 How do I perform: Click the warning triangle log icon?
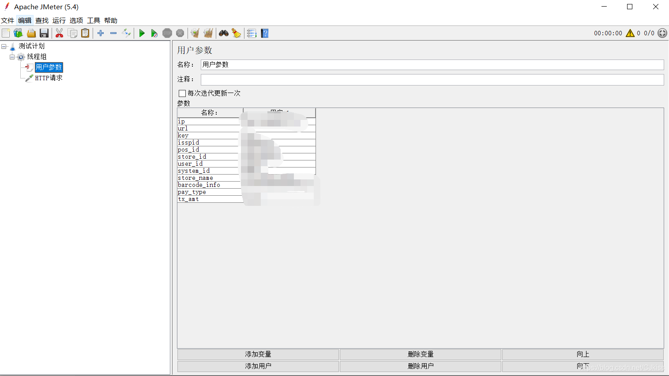[x=630, y=33]
